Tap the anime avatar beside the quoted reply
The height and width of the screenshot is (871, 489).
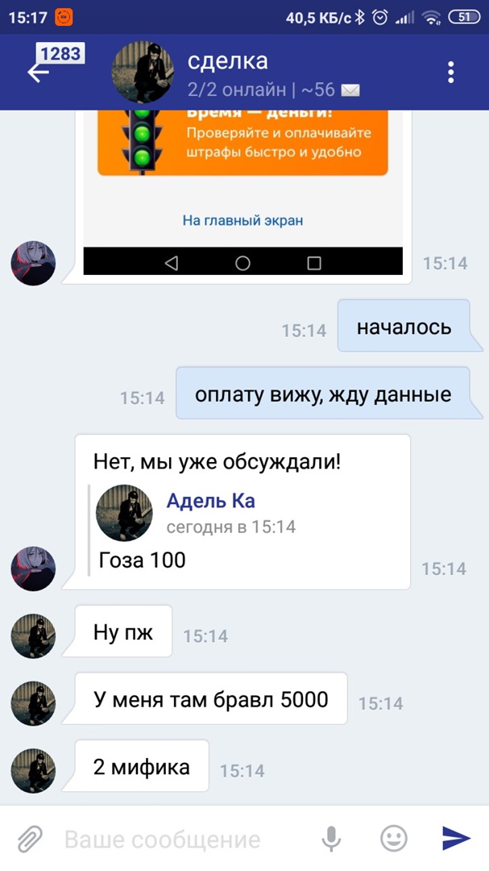click(33, 569)
